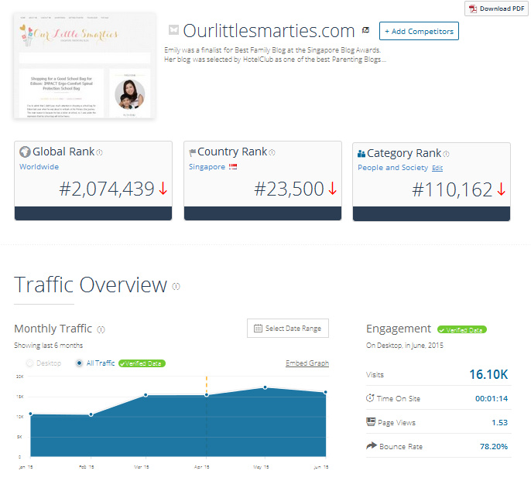This screenshot has width=531, height=484.
Task: Click the Feb 15 data point on graph
Action: [91, 414]
